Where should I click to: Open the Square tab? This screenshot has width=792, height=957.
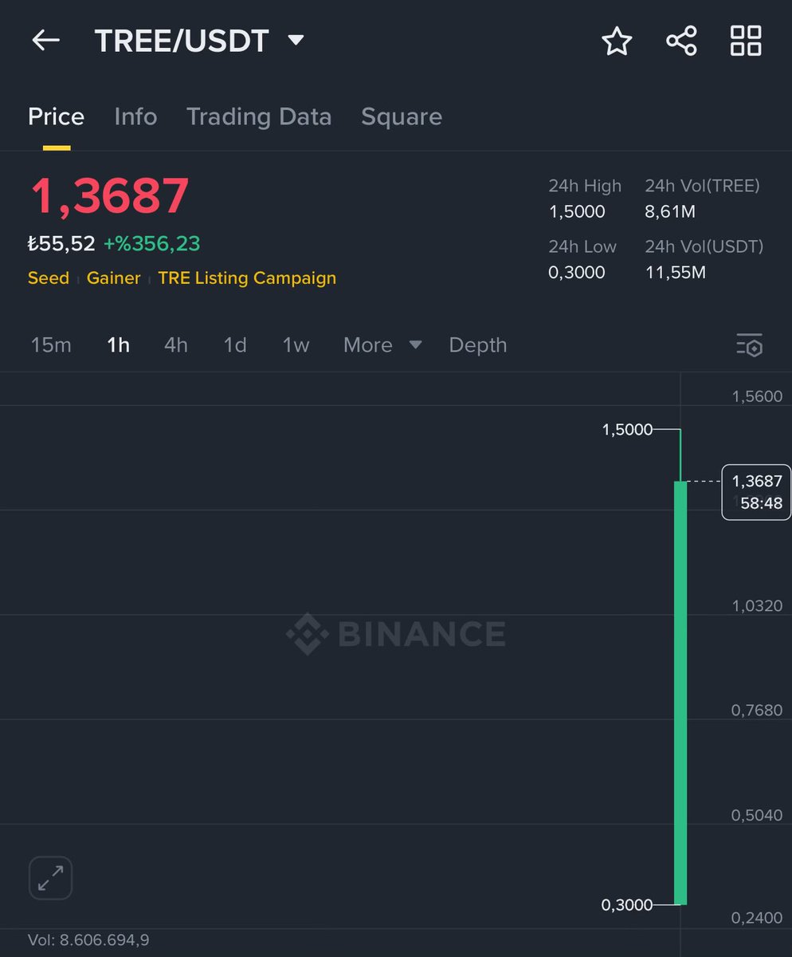[402, 116]
